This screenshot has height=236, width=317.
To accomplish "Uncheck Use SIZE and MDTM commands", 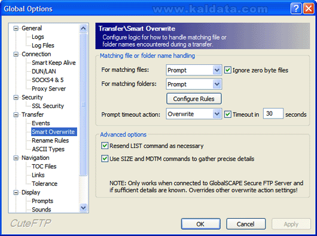I will tap(105, 159).
